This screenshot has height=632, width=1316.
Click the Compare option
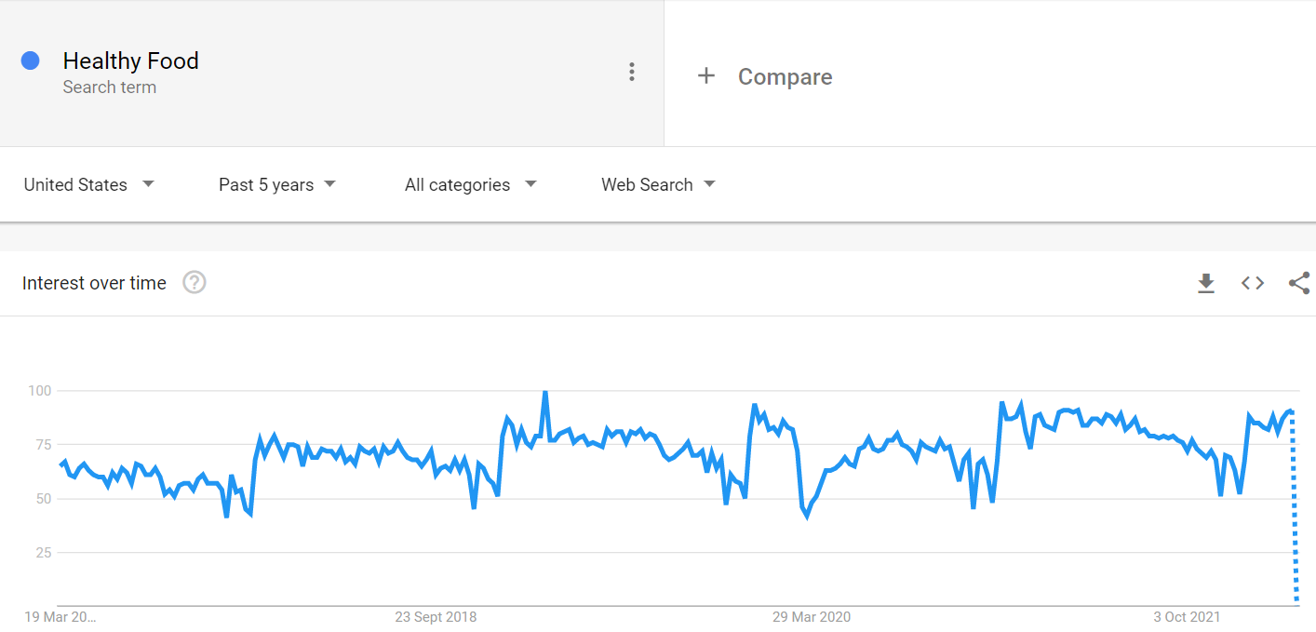[x=785, y=76]
